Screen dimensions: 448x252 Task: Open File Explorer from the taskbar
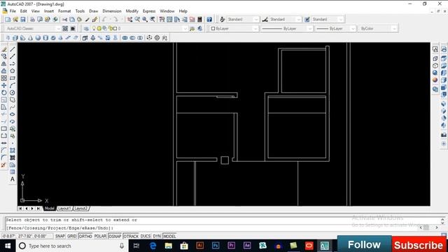tap(169, 246)
